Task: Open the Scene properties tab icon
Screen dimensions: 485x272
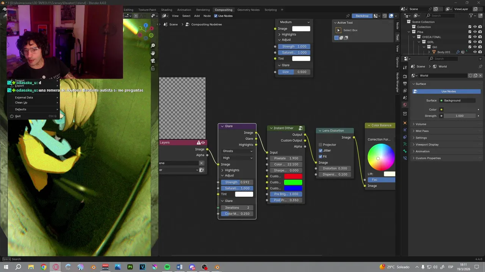Action: point(405,98)
